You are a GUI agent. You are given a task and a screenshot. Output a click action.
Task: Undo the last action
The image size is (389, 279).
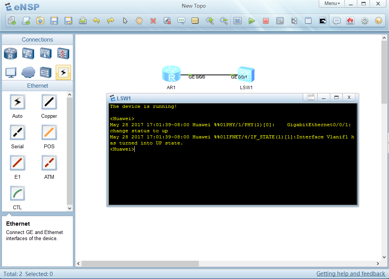point(97,21)
